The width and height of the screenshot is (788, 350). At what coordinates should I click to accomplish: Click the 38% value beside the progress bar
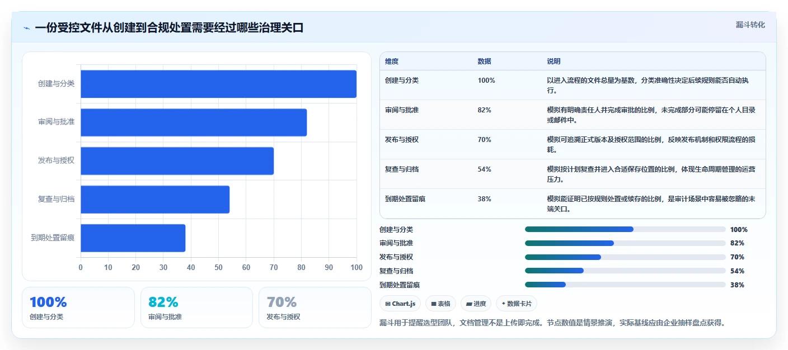pyautogui.click(x=737, y=285)
